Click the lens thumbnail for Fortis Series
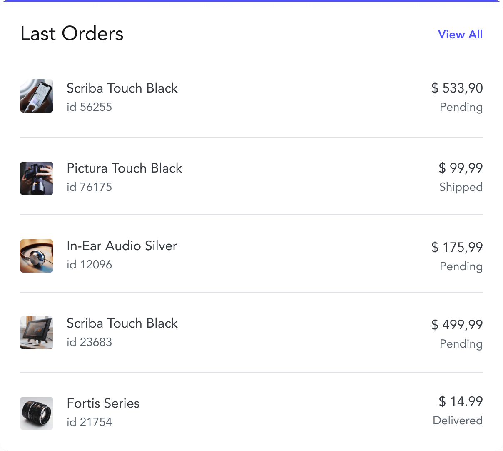Viewport: 503px width, 451px height. pyautogui.click(x=37, y=413)
